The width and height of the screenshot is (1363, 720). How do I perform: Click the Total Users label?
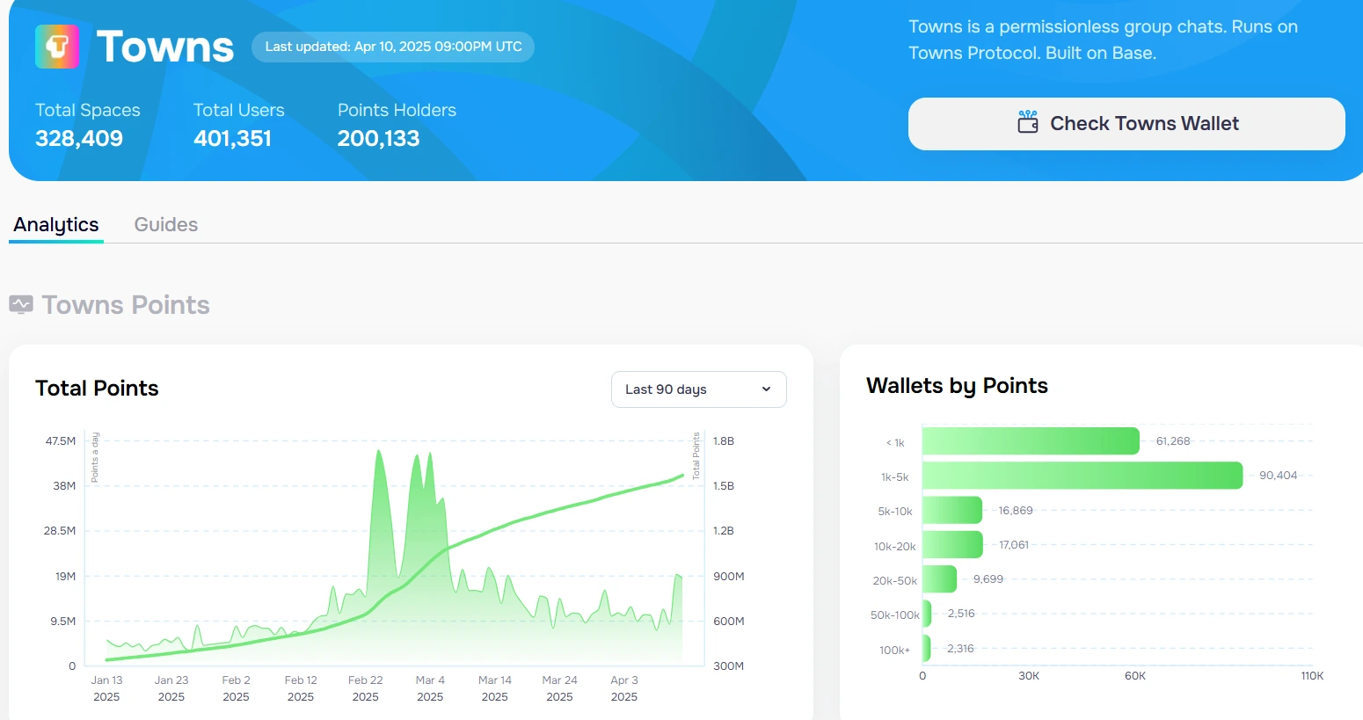point(239,110)
